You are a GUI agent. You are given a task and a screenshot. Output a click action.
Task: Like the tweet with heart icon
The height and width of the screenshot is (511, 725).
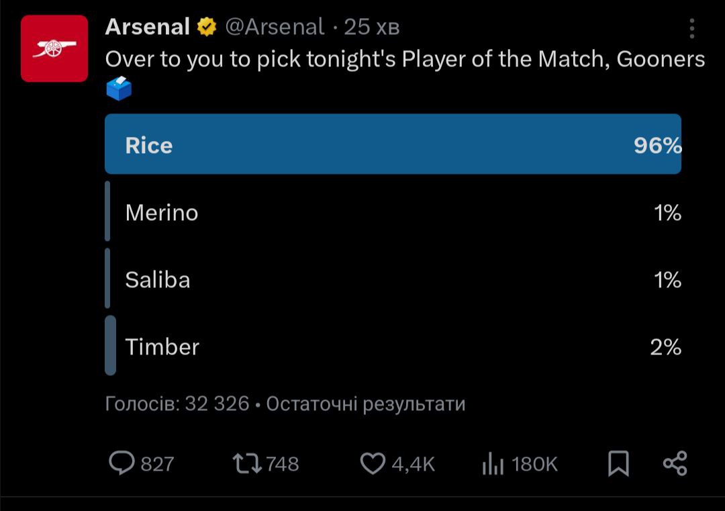(373, 463)
